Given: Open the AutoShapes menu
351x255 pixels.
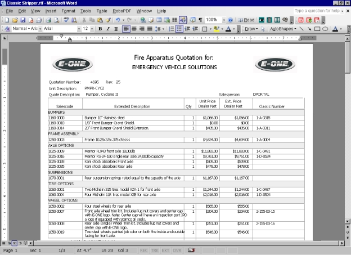Looking at the screenshot, I should click(283, 29).
